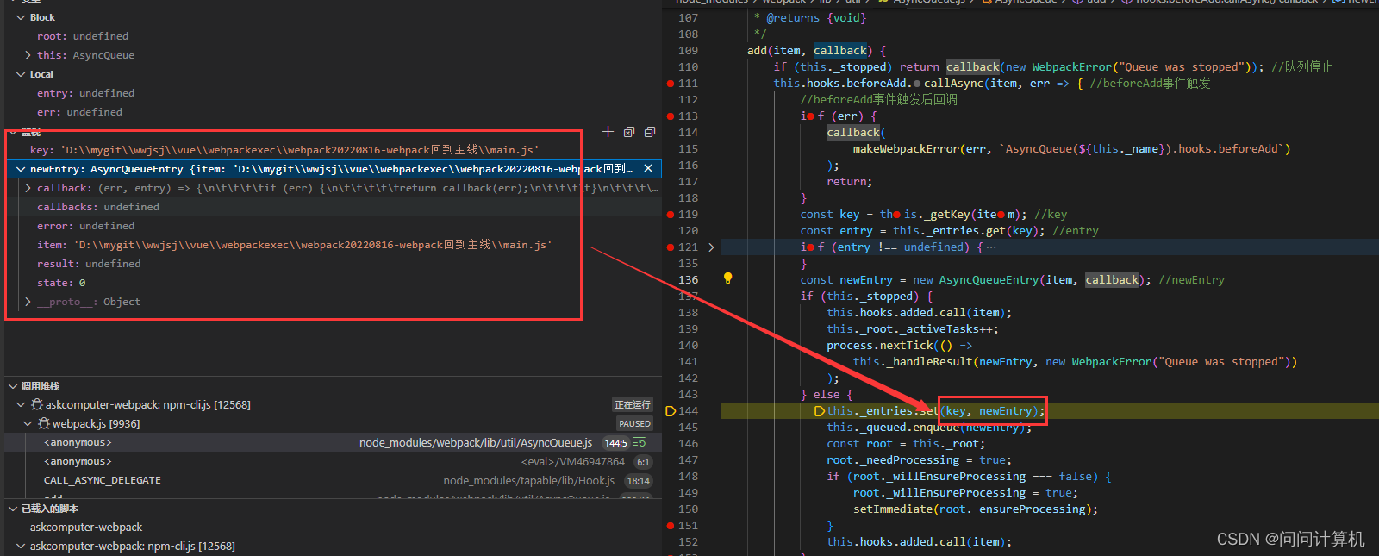Select first <anonymous> frame in AsyncQueue.js
The image size is (1379, 556).
(333, 442)
